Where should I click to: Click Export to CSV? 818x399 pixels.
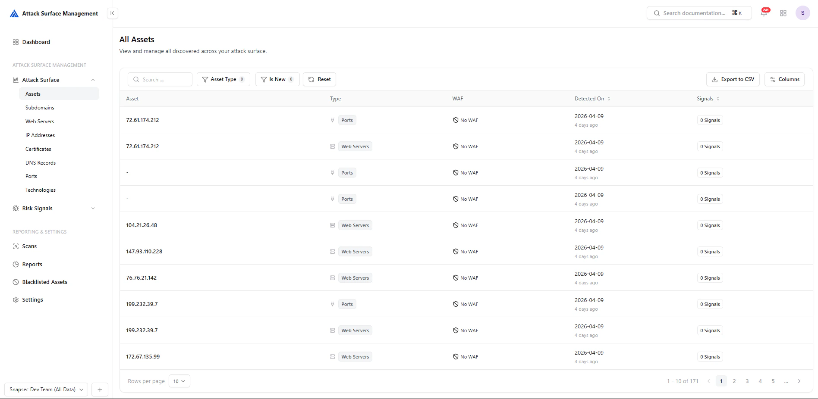pos(733,79)
